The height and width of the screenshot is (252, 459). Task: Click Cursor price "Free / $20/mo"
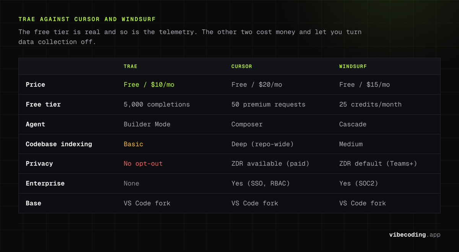pos(257,85)
